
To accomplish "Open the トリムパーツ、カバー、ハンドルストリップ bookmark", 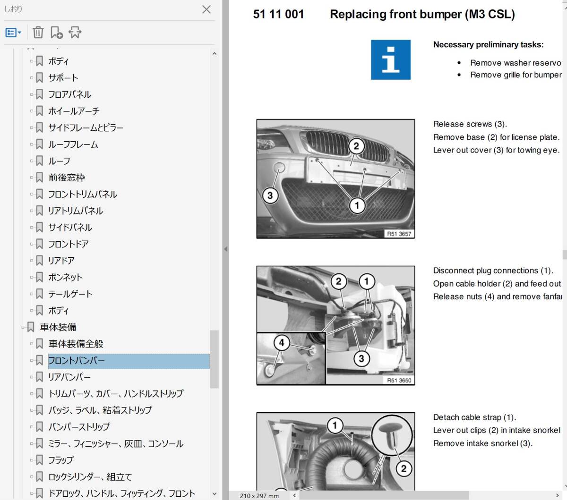I will tap(116, 394).
